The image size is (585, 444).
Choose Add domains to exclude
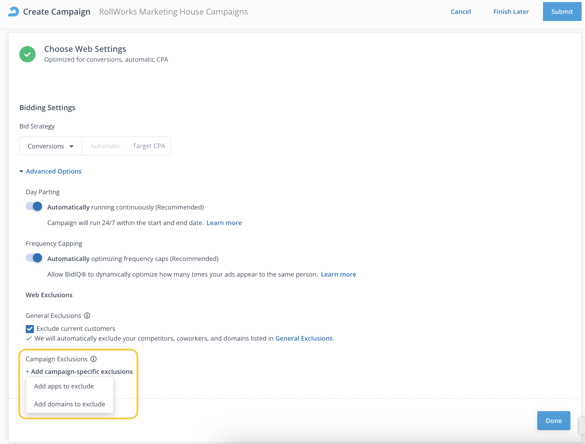(69, 404)
